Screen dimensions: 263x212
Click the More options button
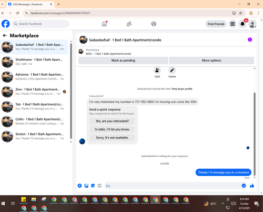[211, 60]
